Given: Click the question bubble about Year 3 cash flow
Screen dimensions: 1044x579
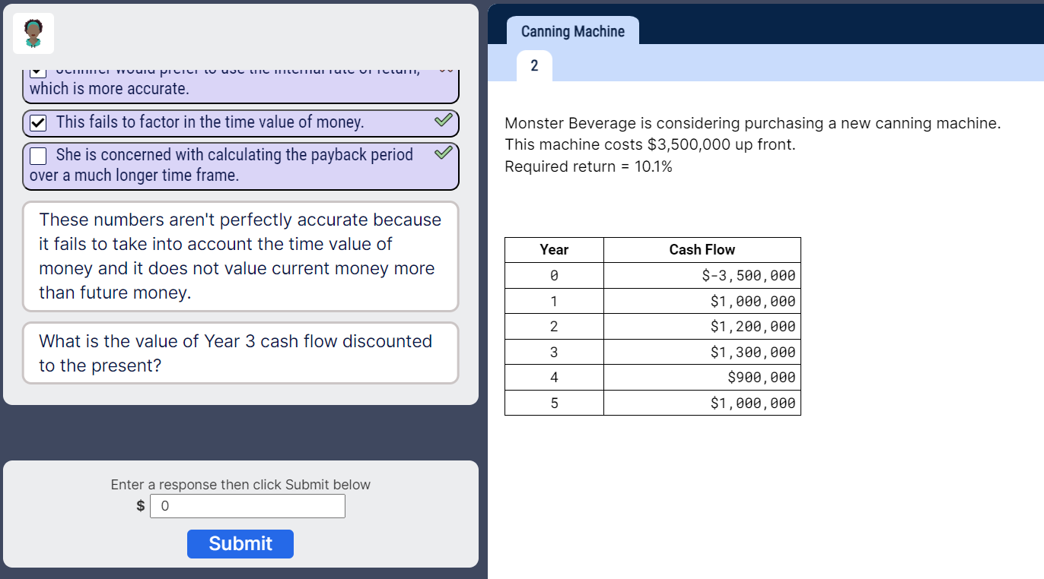Looking at the screenshot, I should [240, 353].
